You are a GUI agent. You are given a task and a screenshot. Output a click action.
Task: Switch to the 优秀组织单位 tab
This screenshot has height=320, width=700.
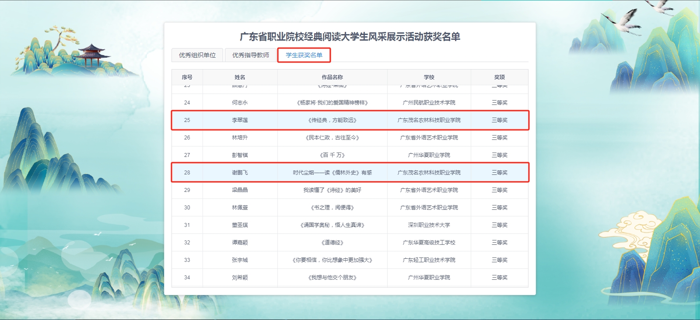click(197, 55)
